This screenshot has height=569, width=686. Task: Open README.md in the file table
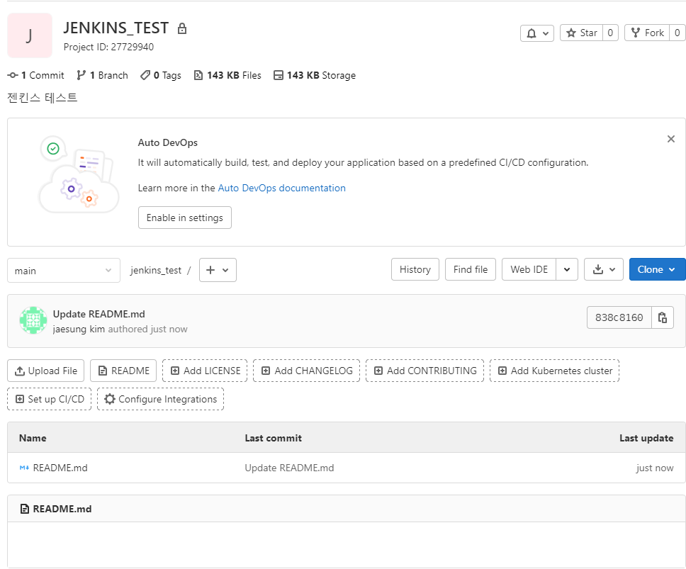60,468
